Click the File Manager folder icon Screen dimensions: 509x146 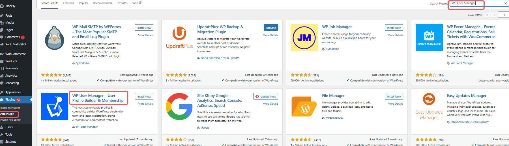pos(304,107)
